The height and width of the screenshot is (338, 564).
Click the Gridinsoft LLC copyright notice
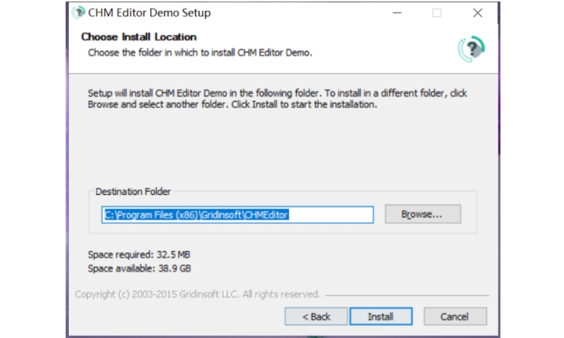point(197,295)
